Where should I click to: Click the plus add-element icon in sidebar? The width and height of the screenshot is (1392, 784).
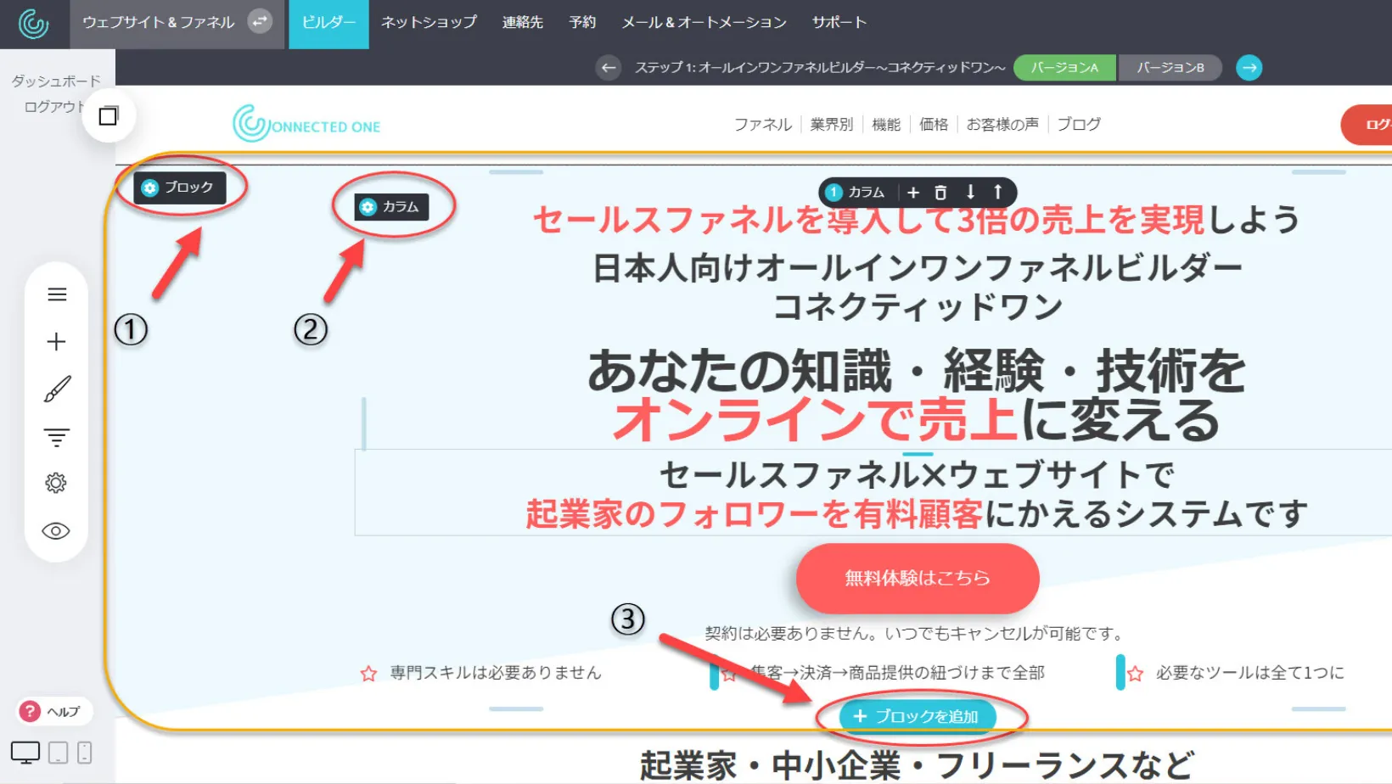click(57, 342)
